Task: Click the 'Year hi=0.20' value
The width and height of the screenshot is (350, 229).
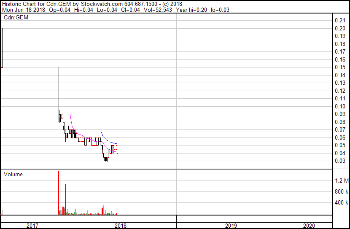Action: pyautogui.click(x=191, y=10)
